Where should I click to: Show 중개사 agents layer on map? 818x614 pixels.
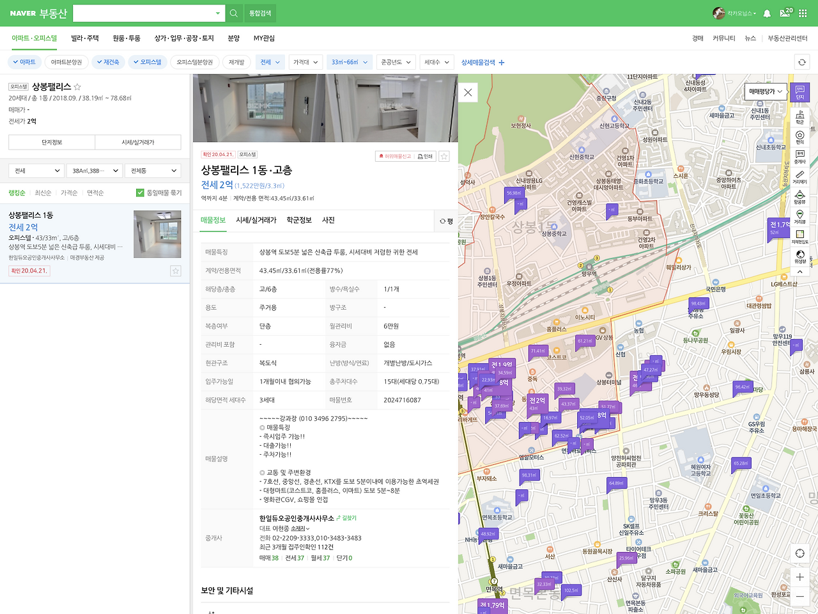pos(799,157)
